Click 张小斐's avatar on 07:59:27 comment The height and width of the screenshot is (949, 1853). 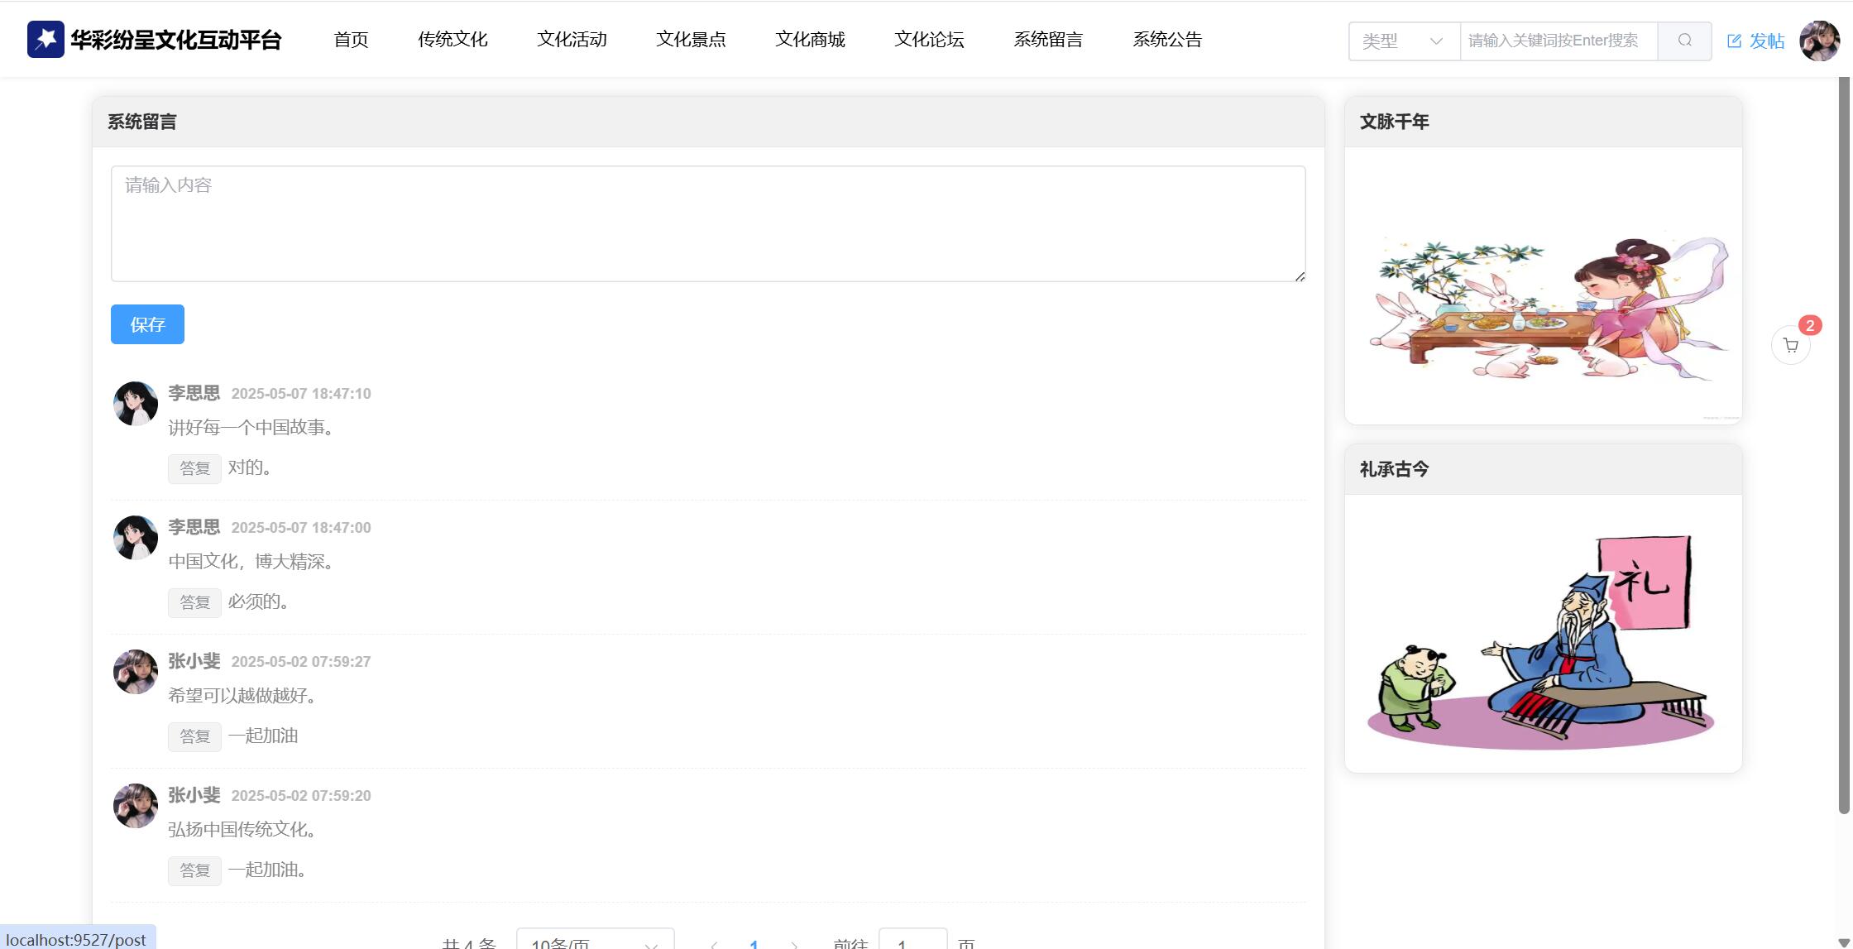tap(136, 672)
